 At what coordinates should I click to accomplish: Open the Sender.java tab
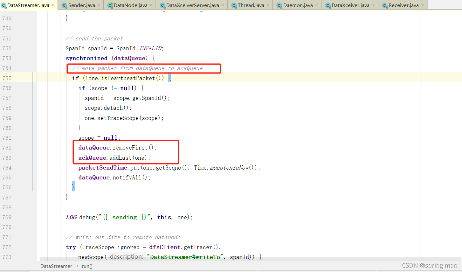tap(81, 5)
